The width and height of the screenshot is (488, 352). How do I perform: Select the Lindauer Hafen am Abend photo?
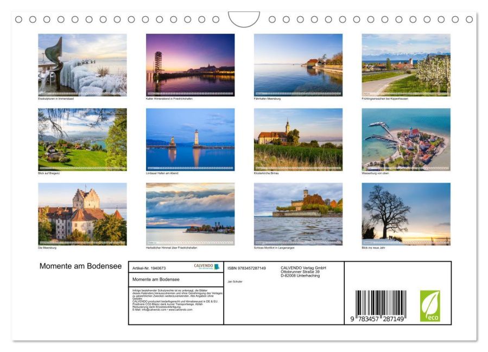coord(190,139)
